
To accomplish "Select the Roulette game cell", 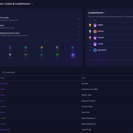I will point(85,84).
